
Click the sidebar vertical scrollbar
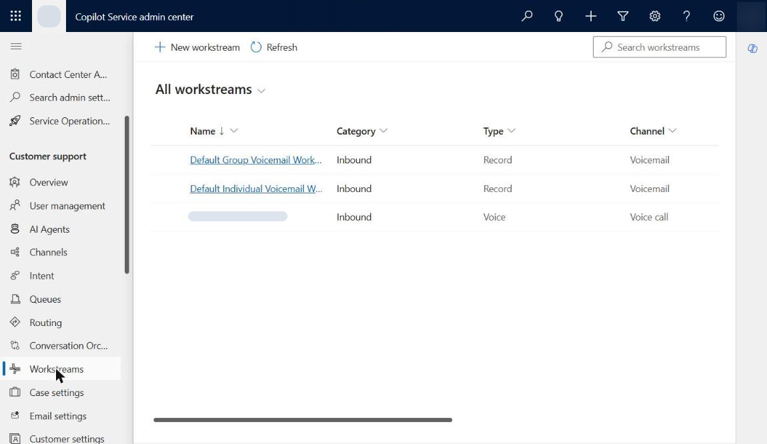(127, 195)
